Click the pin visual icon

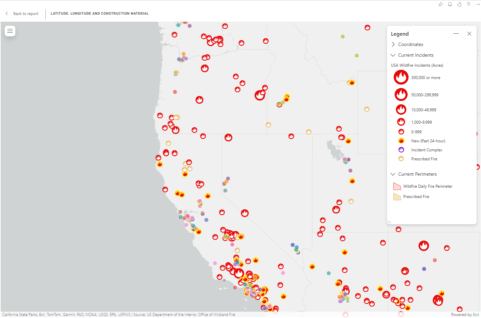pos(441,4)
